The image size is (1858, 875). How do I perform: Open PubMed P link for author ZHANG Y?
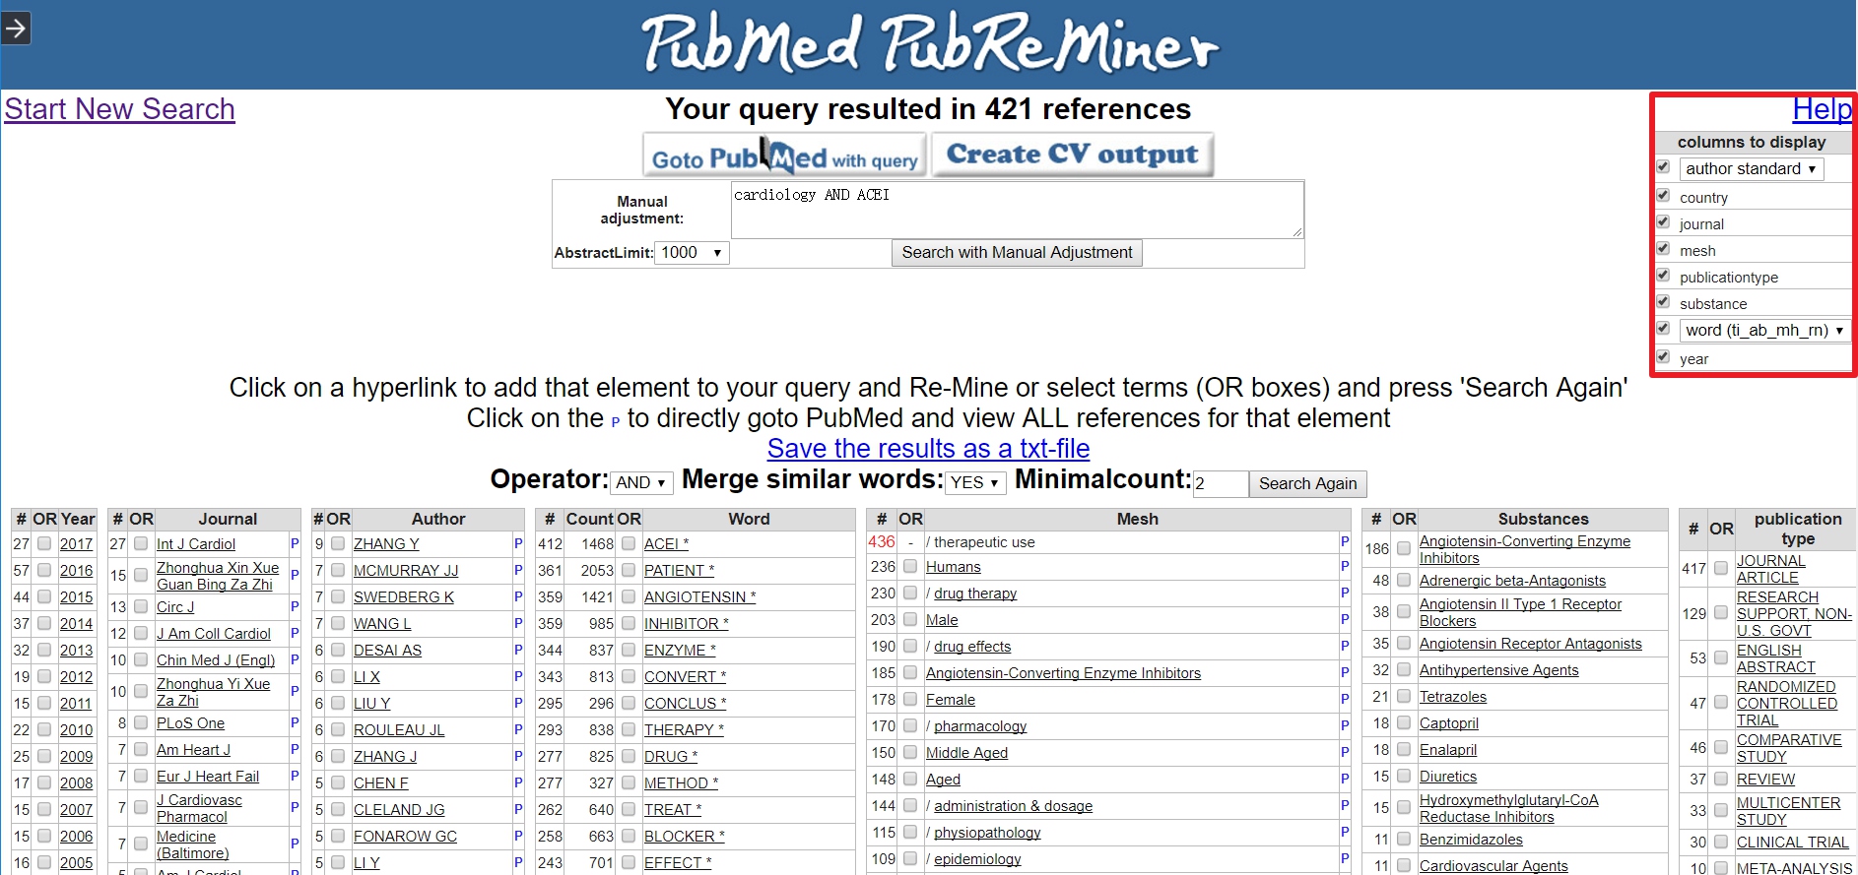(518, 543)
